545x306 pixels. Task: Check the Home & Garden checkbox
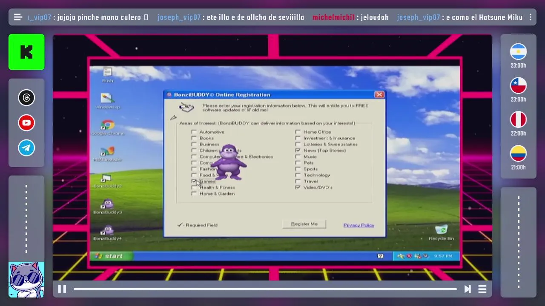[x=194, y=193]
